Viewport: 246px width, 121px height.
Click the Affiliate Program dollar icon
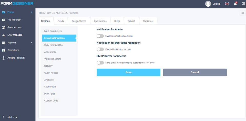coord(3,58)
